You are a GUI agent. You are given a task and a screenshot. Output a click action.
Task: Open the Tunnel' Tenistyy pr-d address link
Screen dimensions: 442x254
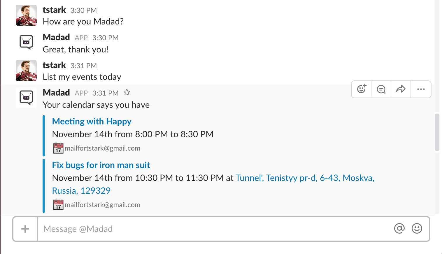(x=213, y=184)
